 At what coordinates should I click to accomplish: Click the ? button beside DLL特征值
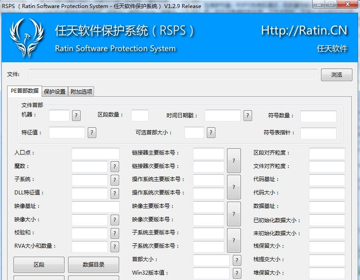(x=115, y=194)
